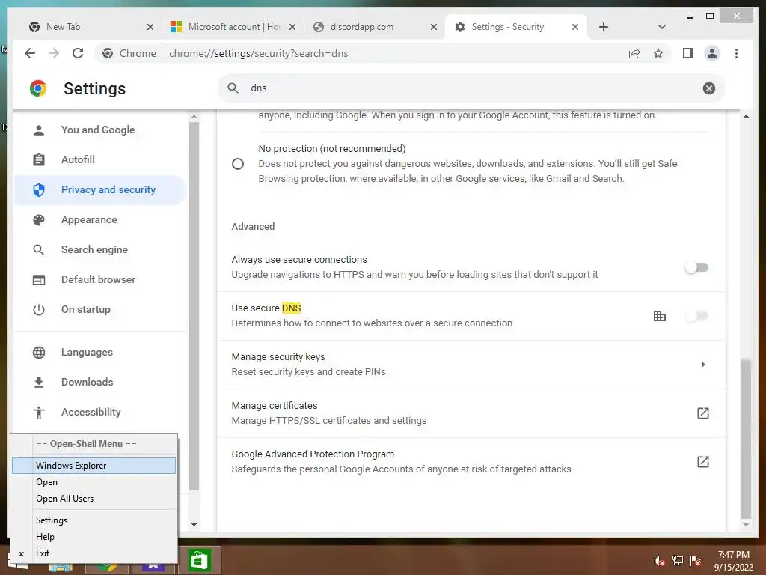Choose Open All Users in context menu

tap(94, 499)
